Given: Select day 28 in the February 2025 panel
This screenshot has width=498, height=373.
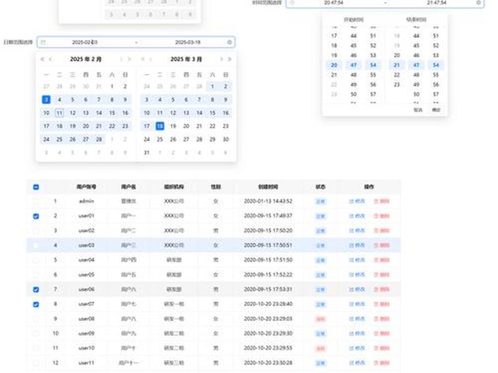Looking at the screenshot, I should click(99, 139).
